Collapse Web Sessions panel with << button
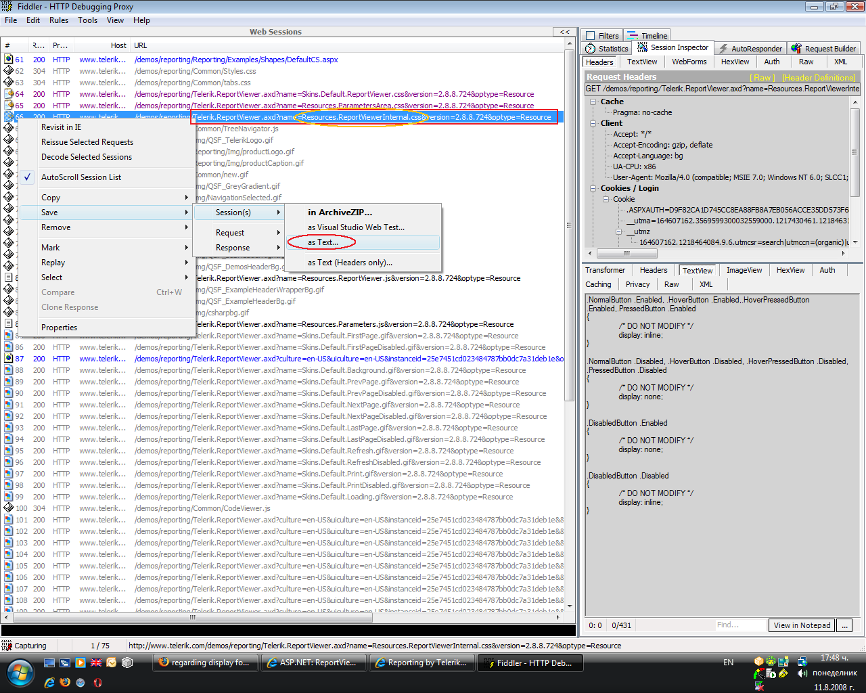 click(564, 32)
